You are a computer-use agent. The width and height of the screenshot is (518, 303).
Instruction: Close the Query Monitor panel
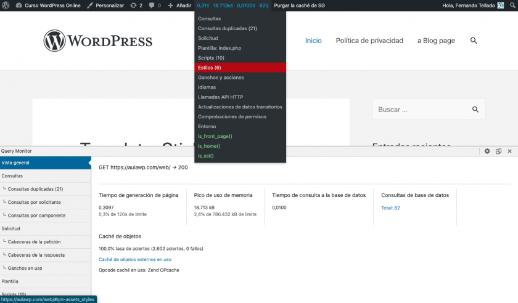[510, 151]
